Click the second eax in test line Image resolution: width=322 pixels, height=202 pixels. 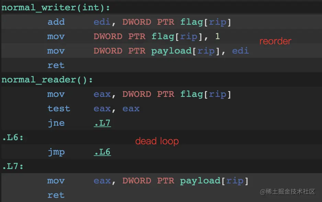(131, 109)
